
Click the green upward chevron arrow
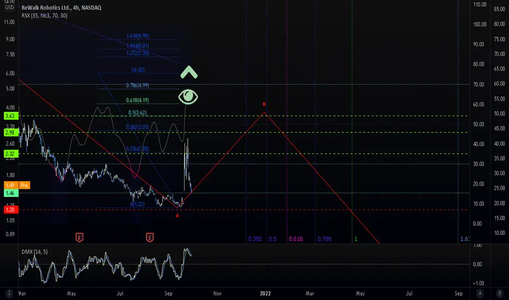pos(189,73)
